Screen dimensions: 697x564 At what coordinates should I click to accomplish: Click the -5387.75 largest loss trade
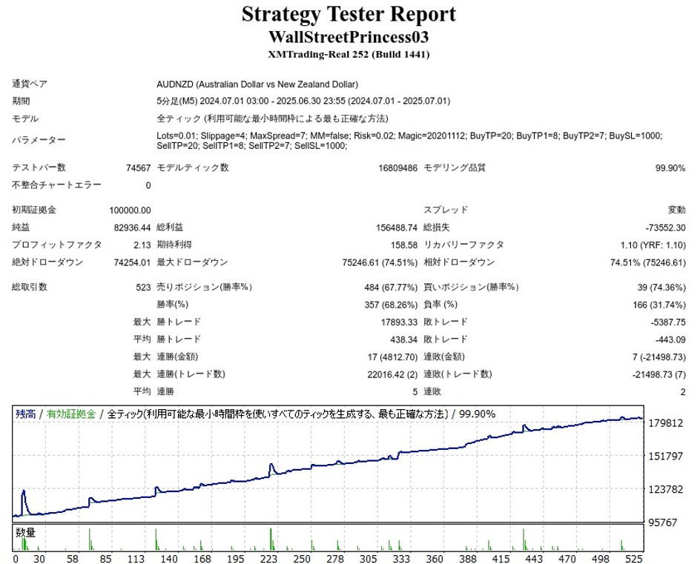[667, 322]
